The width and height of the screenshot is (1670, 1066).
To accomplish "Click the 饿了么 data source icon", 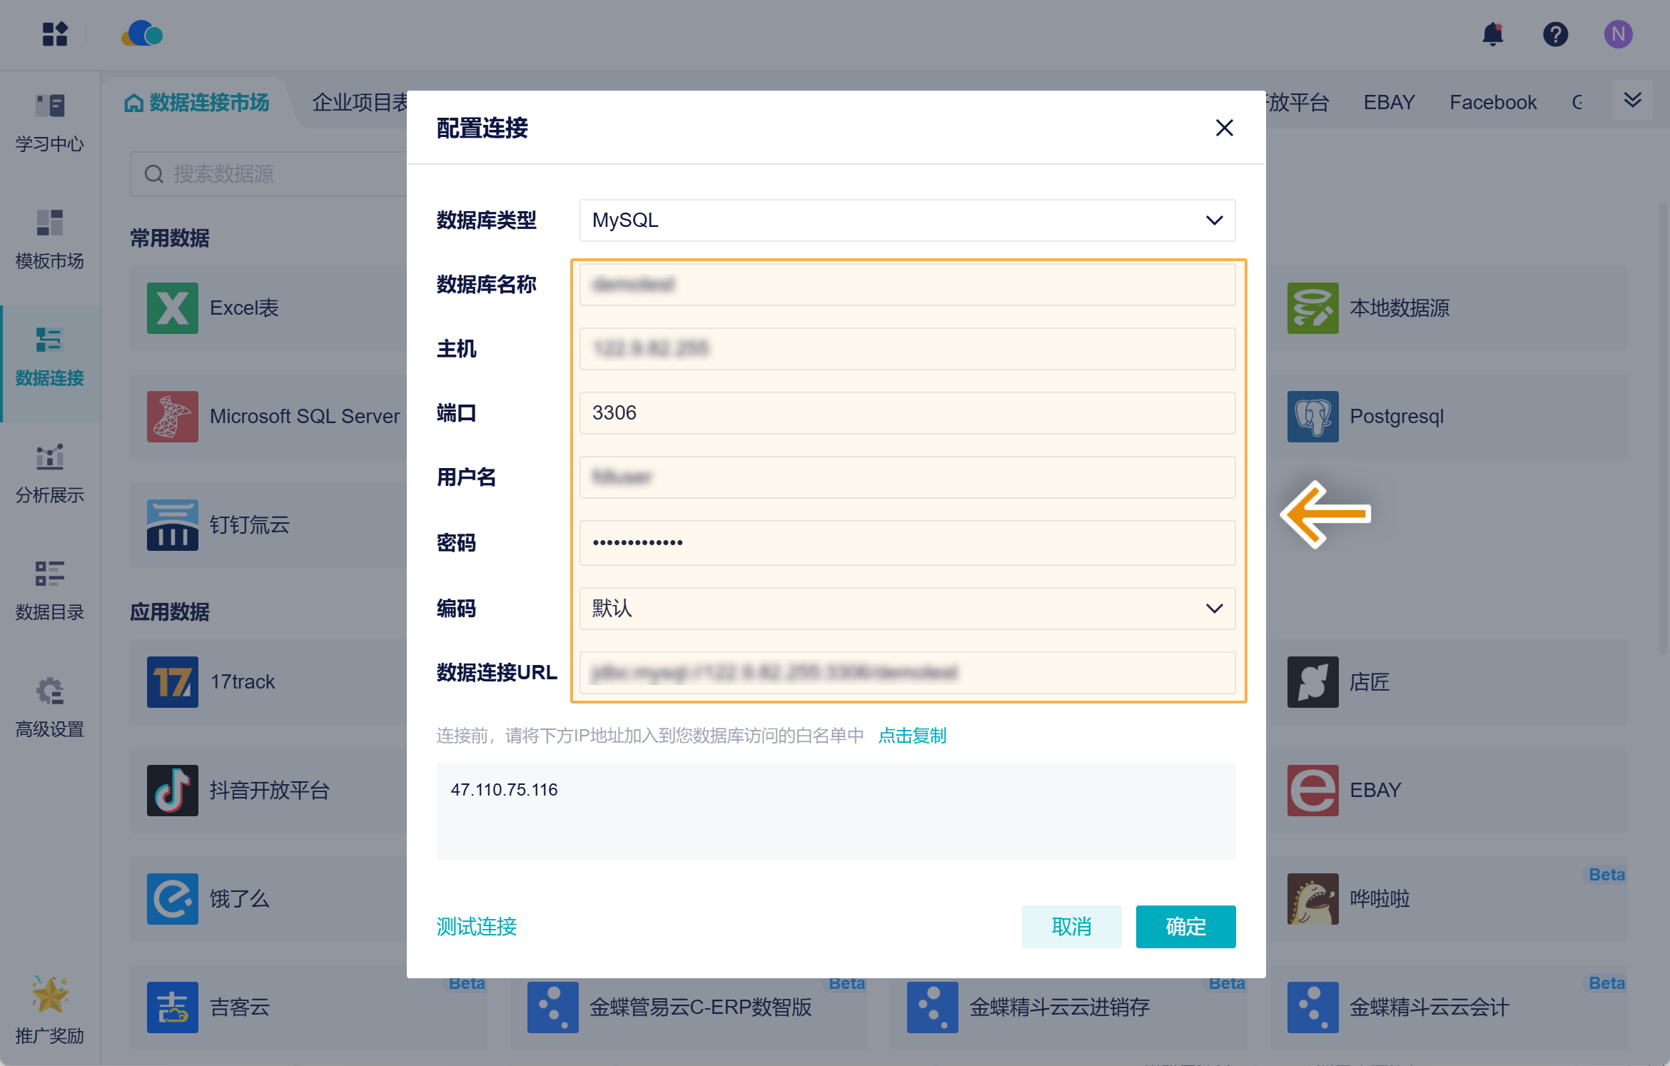I will (172, 899).
